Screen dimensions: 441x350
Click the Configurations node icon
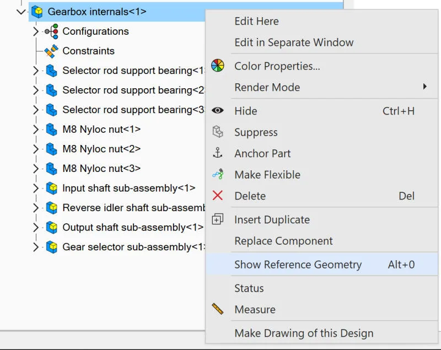tap(52, 31)
